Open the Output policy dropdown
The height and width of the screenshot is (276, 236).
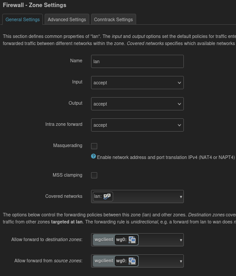(x=137, y=104)
